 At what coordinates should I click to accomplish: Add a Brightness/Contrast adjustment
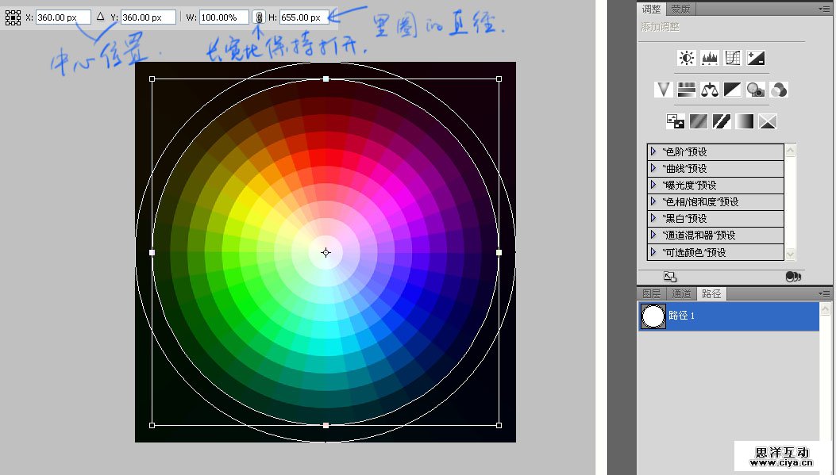tap(687, 58)
